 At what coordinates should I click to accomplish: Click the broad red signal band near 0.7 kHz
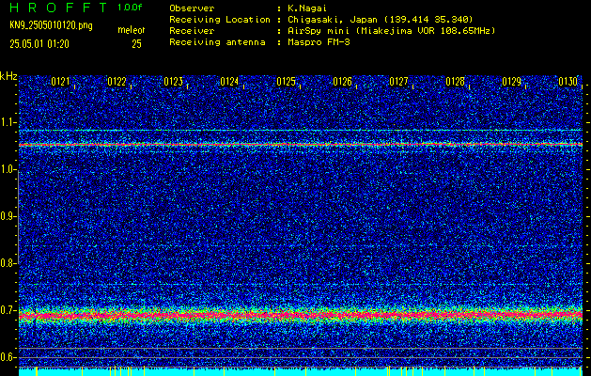pos(301,314)
